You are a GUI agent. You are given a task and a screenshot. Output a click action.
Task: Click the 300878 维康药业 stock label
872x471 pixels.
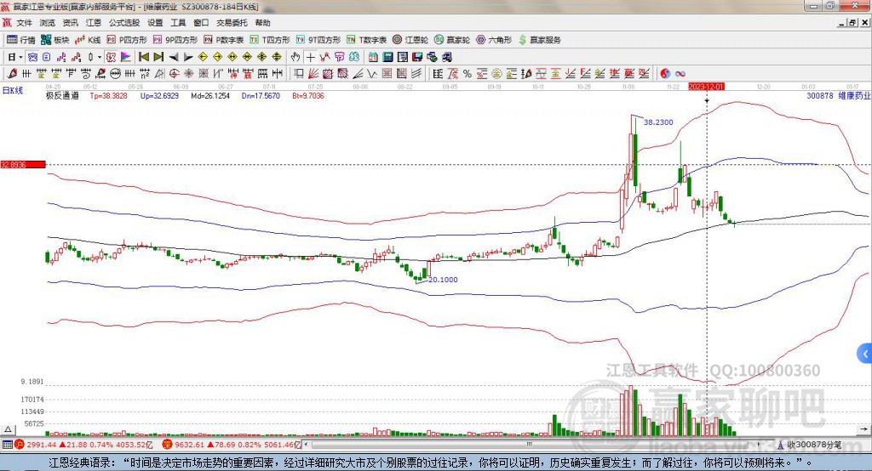(838, 95)
